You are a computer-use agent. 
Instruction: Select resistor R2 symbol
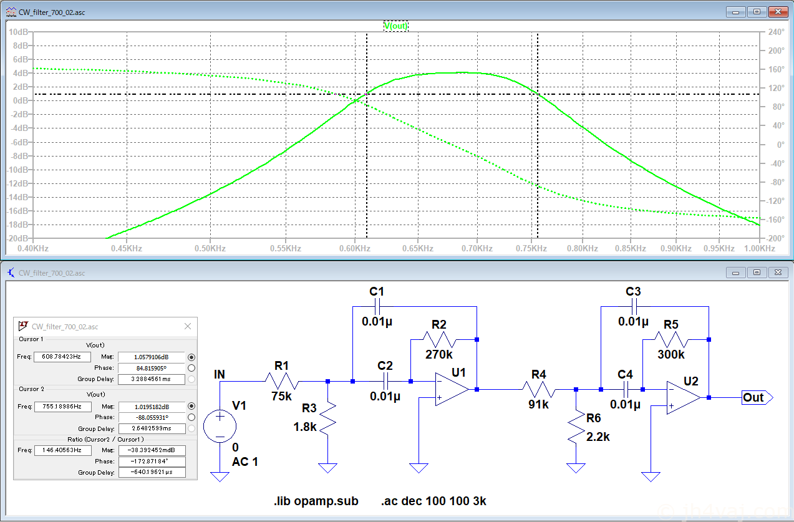[439, 339]
